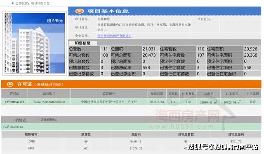Click account number 35050187000700005500
264x154 pixels.
point(49,102)
